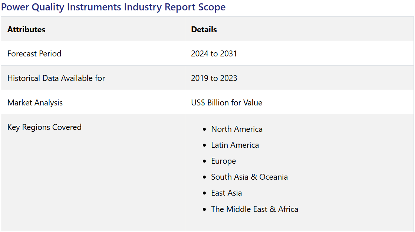This screenshot has width=415, height=232.
Task: Click the 2019 to 2023 value
Action: [214, 78]
